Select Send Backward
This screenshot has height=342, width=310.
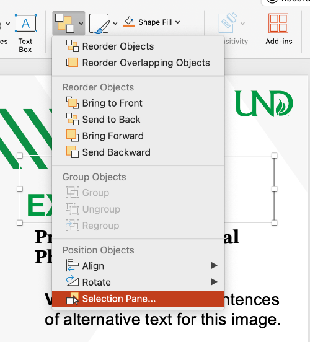[x=138, y=152]
